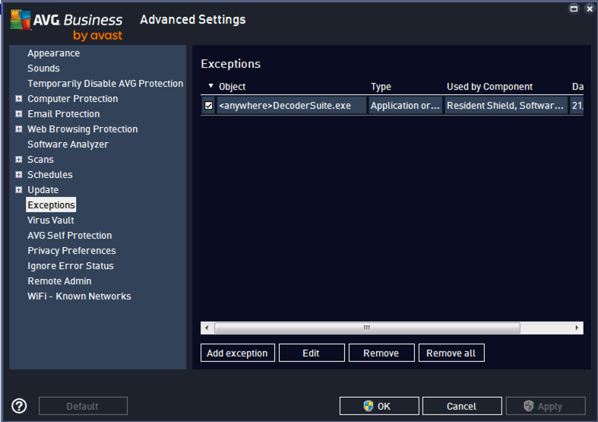The height and width of the screenshot is (422, 598).
Task: Expand the Web Browsing Protection node
Action: point(18,129)
